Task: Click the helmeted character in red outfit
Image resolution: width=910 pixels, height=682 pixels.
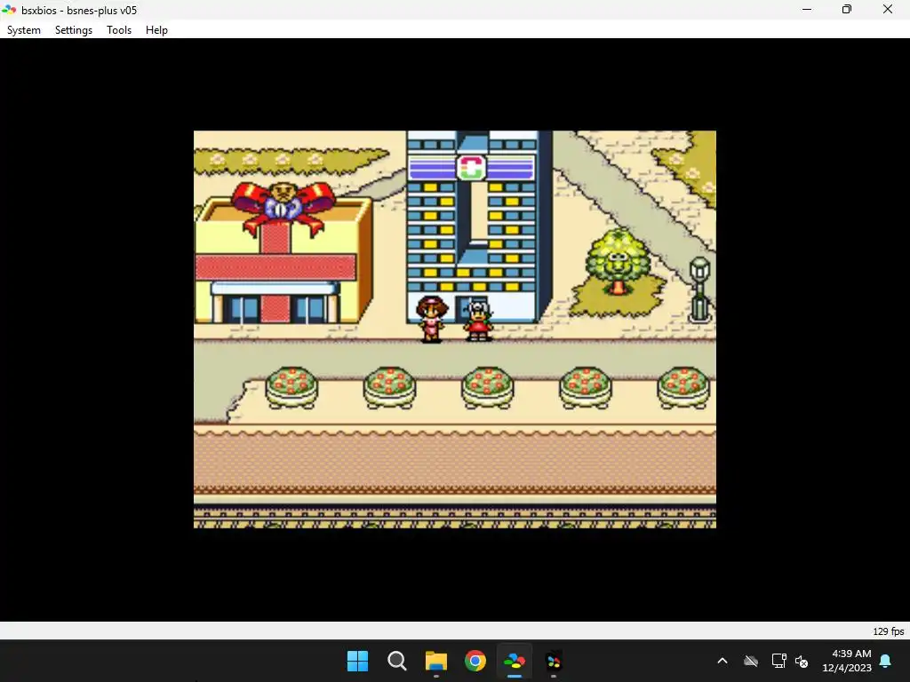Action: click(x=478, y=321)
